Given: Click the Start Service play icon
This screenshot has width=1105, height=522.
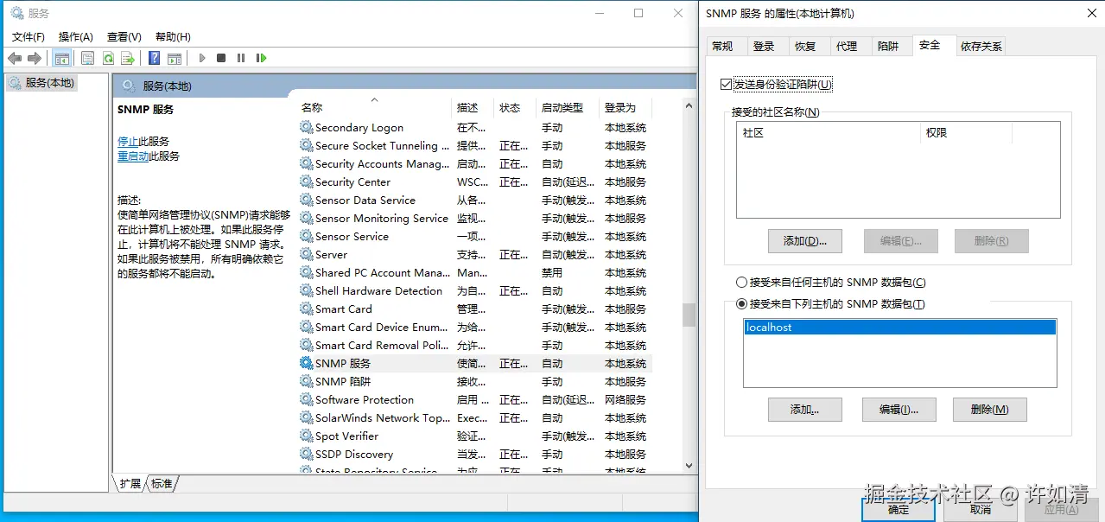Looking at the screenshot, I should [202, 58].
